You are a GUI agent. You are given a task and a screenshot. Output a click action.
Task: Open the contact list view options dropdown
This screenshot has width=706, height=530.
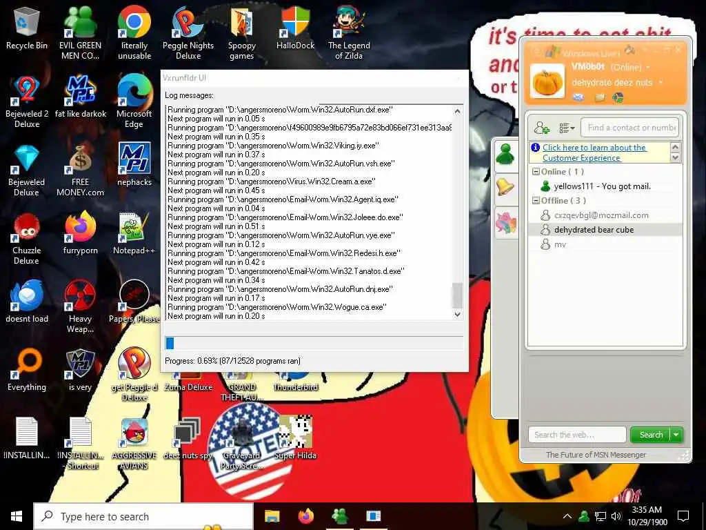(567, 128)
